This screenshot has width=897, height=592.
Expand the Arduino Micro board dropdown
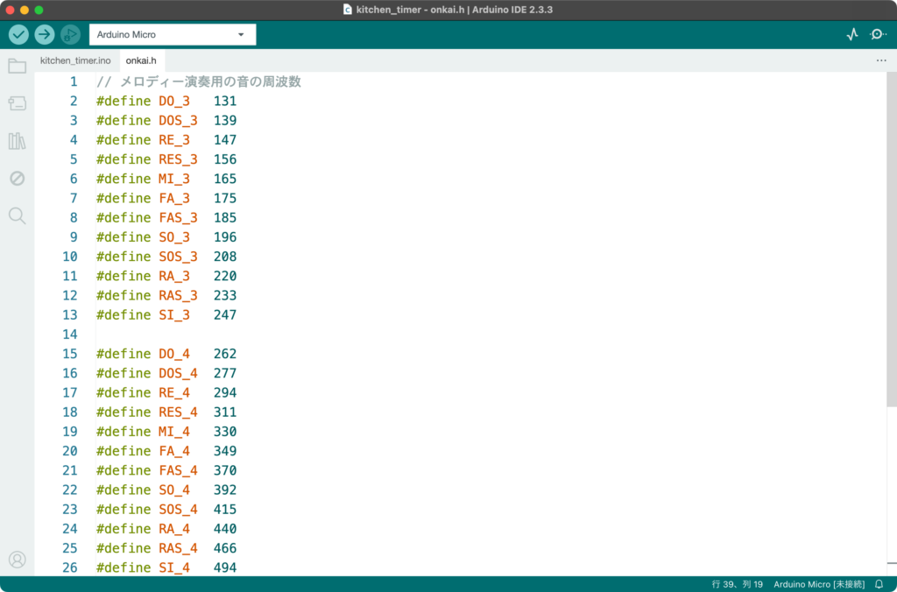tap(173, 35)
